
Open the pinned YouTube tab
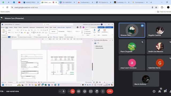19,2
